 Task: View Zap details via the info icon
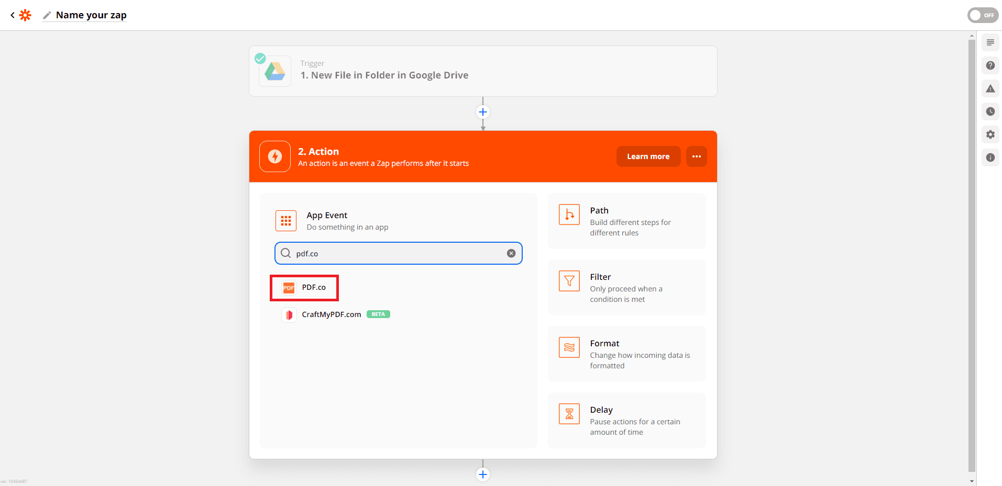(x=990, y=157)
